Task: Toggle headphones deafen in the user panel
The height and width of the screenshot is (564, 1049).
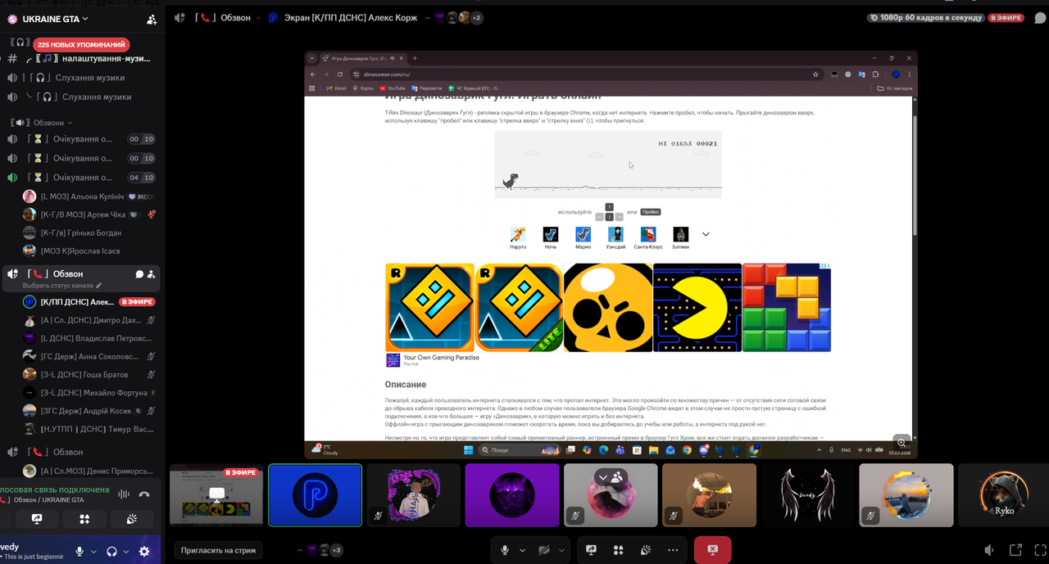Action: click(112, 552)
